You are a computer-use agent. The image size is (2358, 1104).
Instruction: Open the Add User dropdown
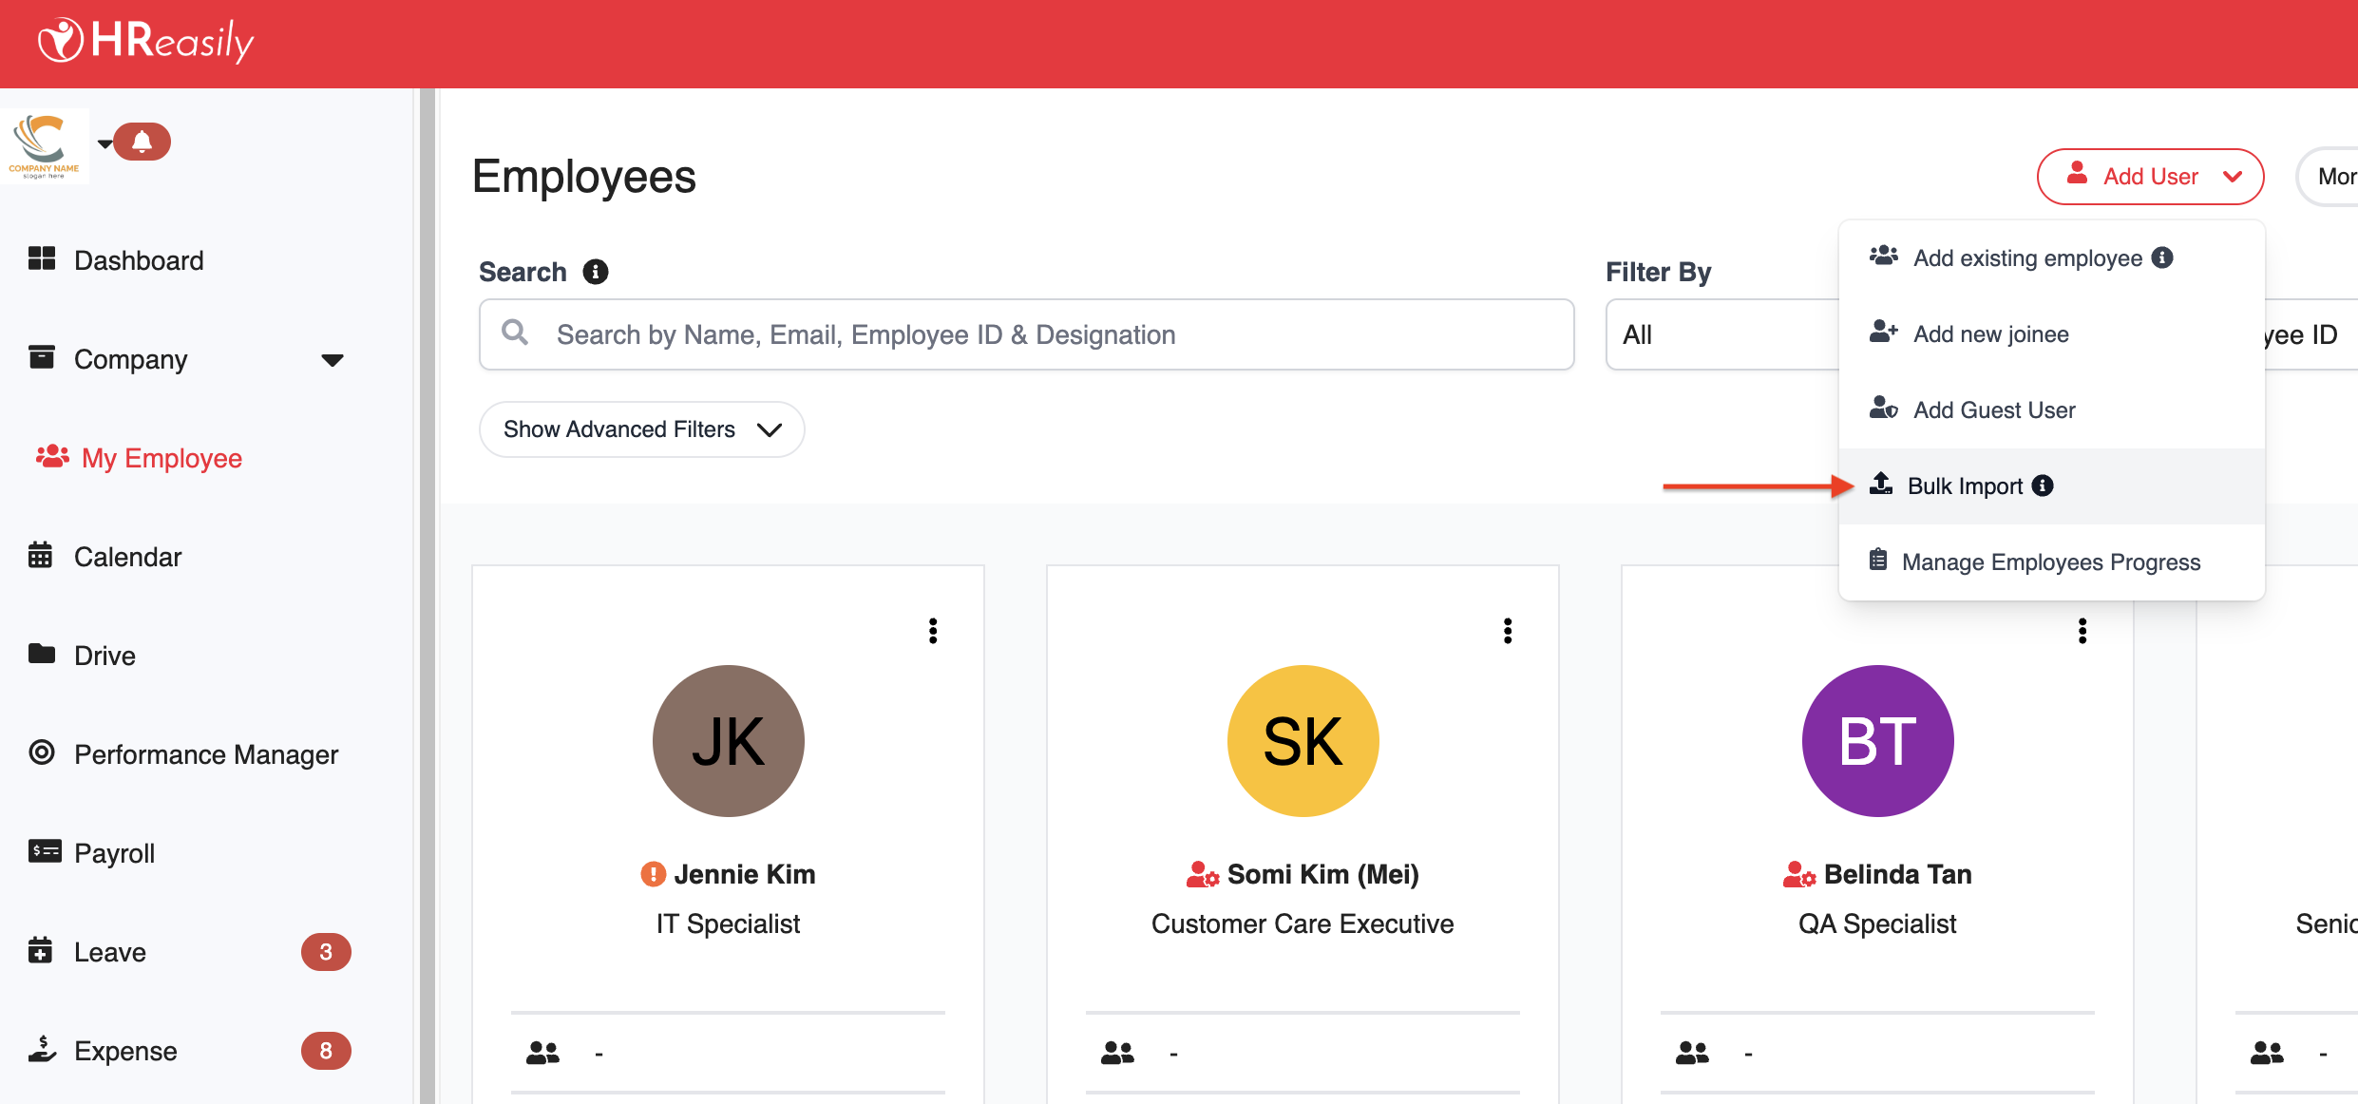point(2150,177)
